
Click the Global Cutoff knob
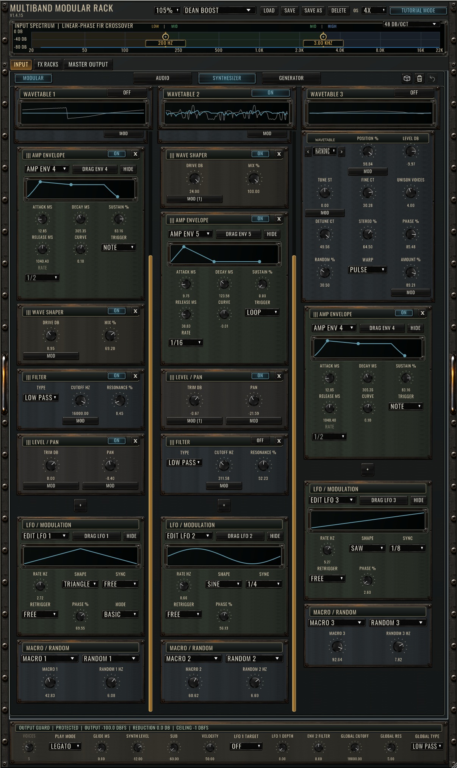click(x=355, y=747)
